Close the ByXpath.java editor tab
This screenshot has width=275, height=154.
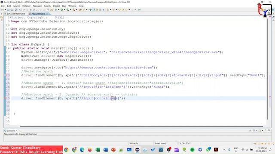point(47,14)
